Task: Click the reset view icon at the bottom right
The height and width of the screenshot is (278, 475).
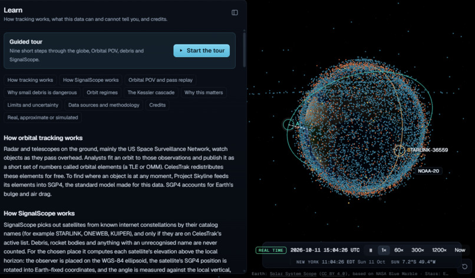Action: tap(464, 267)
